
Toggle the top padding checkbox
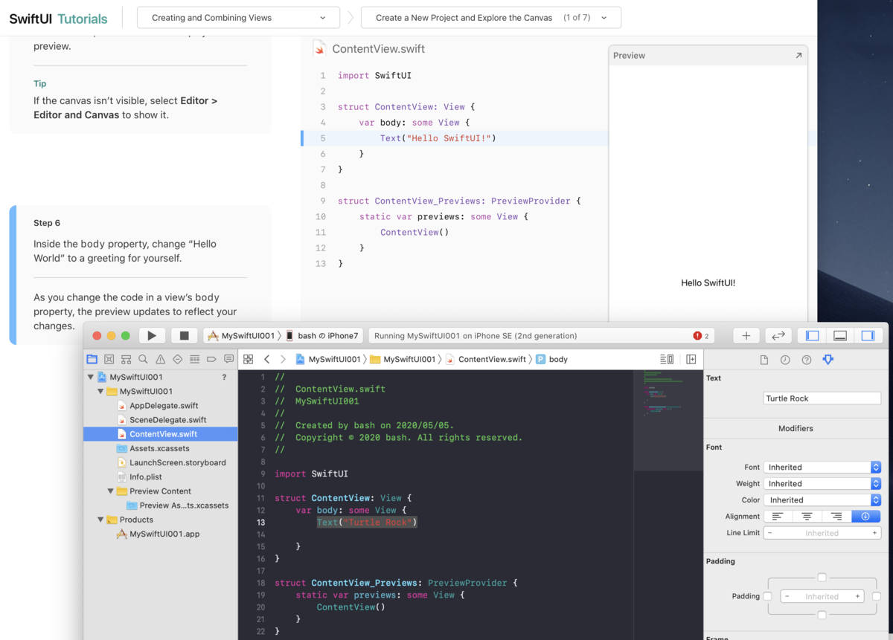pyautogui.click(x=822, y=578)
